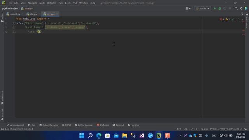Open the Windows Start menu

click(82, 136)
